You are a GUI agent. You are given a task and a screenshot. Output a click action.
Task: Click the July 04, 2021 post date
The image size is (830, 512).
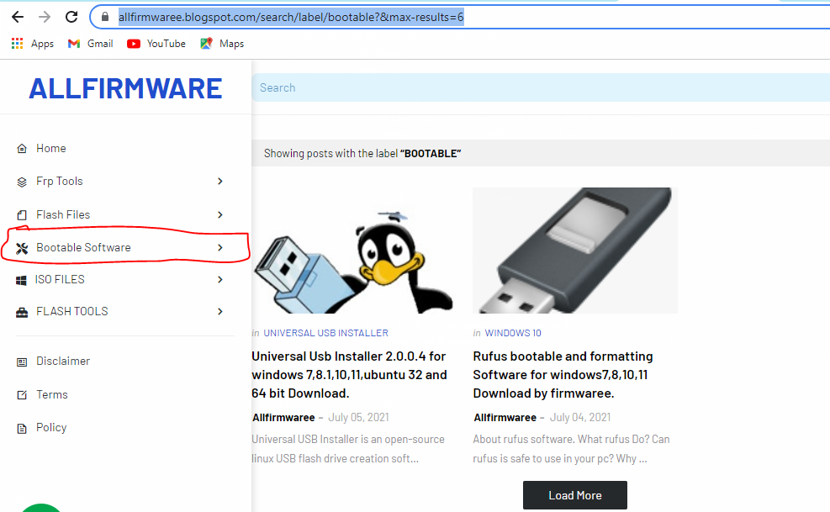click(579, 418)
